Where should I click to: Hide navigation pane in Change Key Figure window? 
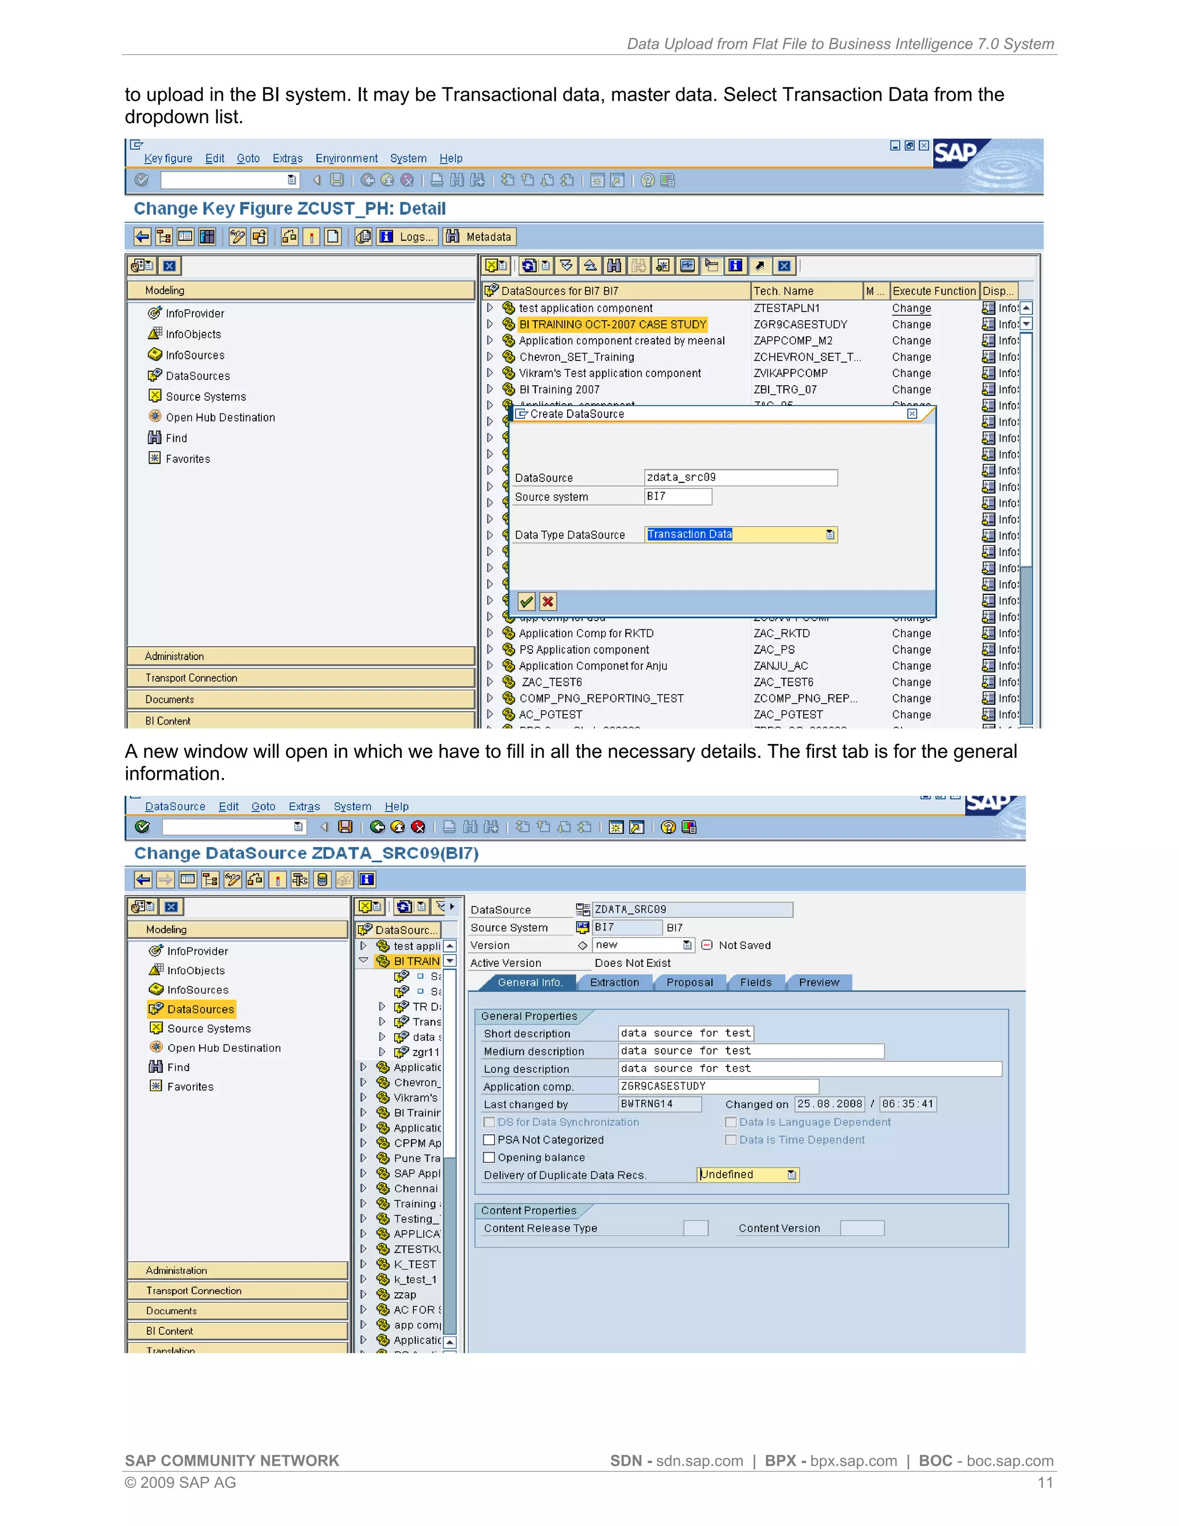tap(170, 265)
